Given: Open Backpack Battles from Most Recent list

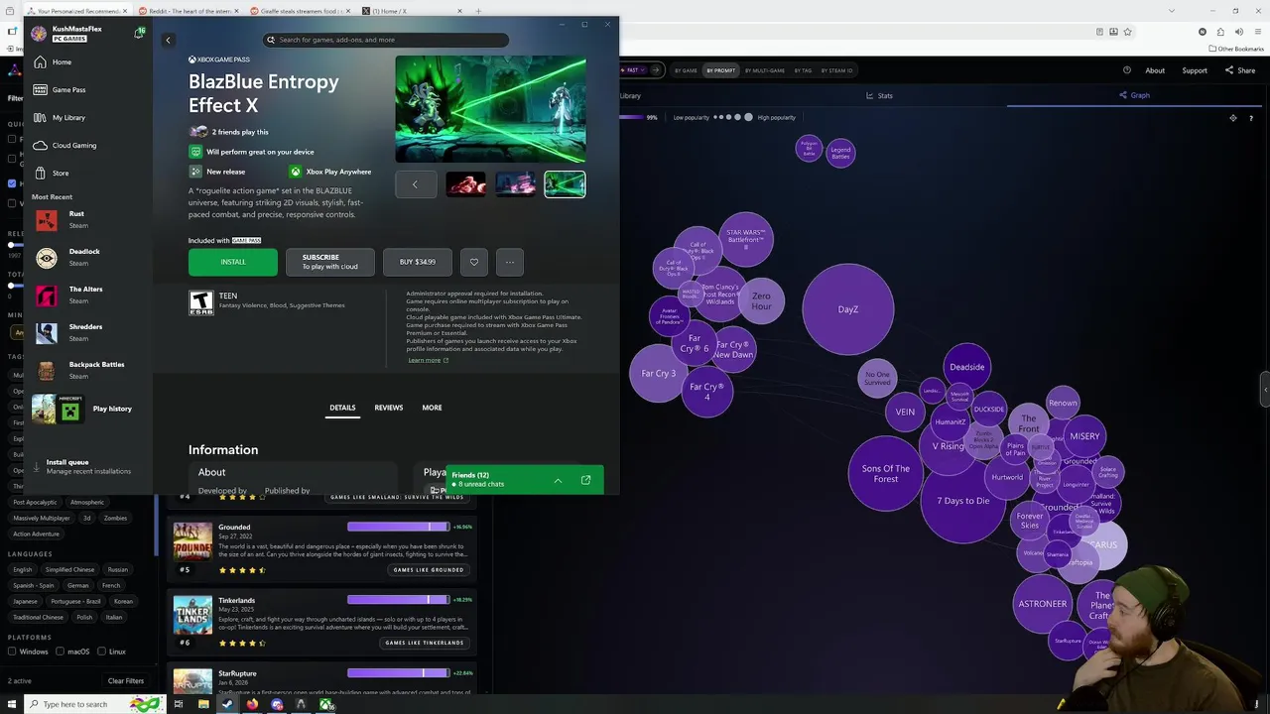Looking at the screenshot, I should (x=96, y=370).
